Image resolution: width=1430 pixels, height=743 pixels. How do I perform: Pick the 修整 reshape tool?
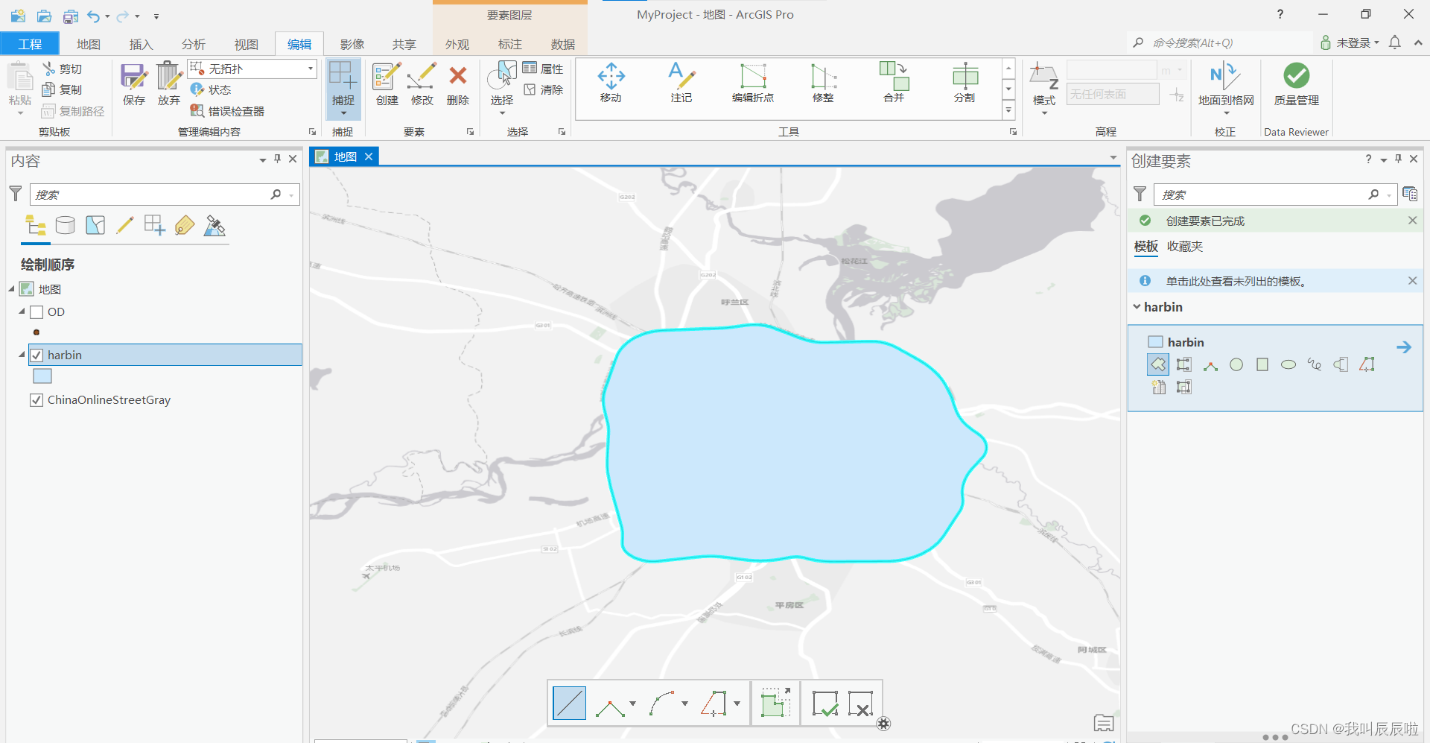pyautogui.click(x=823, y=82)
